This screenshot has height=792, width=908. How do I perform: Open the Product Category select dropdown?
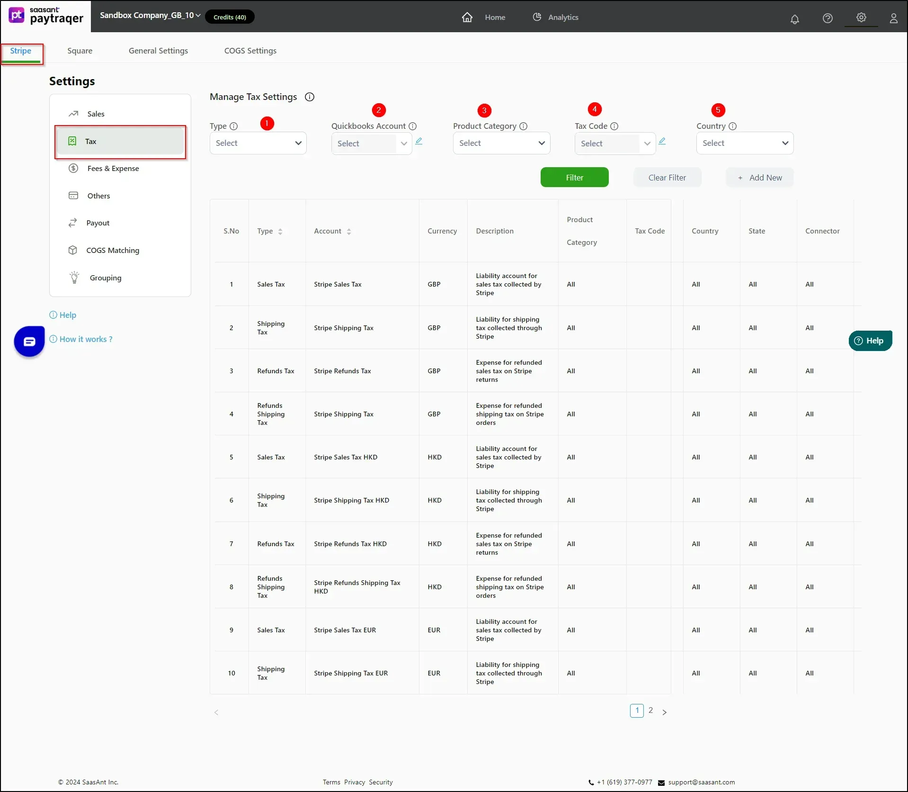coord(501,143)
